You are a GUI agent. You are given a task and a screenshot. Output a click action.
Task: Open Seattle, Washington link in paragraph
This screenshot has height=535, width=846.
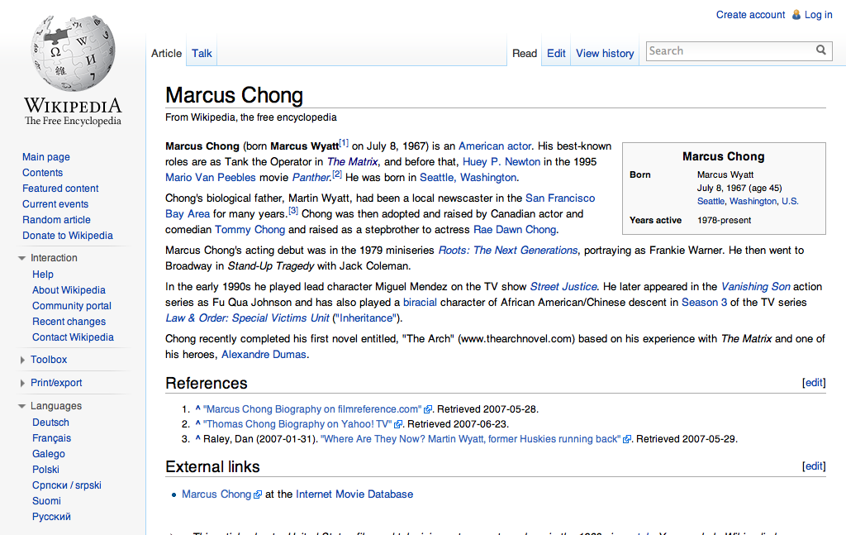(468, 177)
